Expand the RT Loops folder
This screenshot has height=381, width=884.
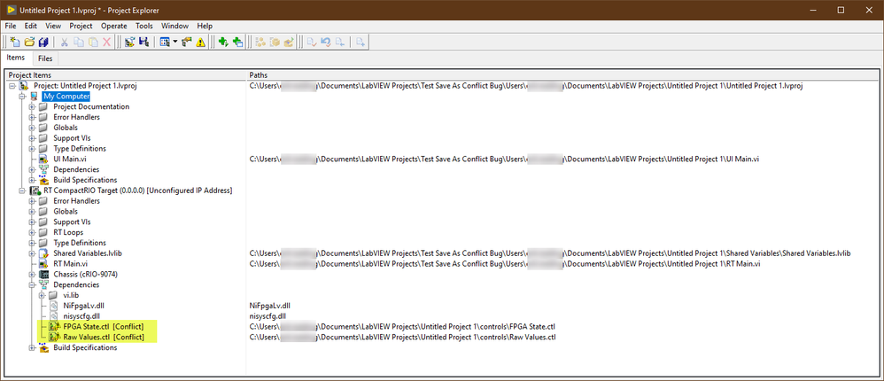[33, 233]
